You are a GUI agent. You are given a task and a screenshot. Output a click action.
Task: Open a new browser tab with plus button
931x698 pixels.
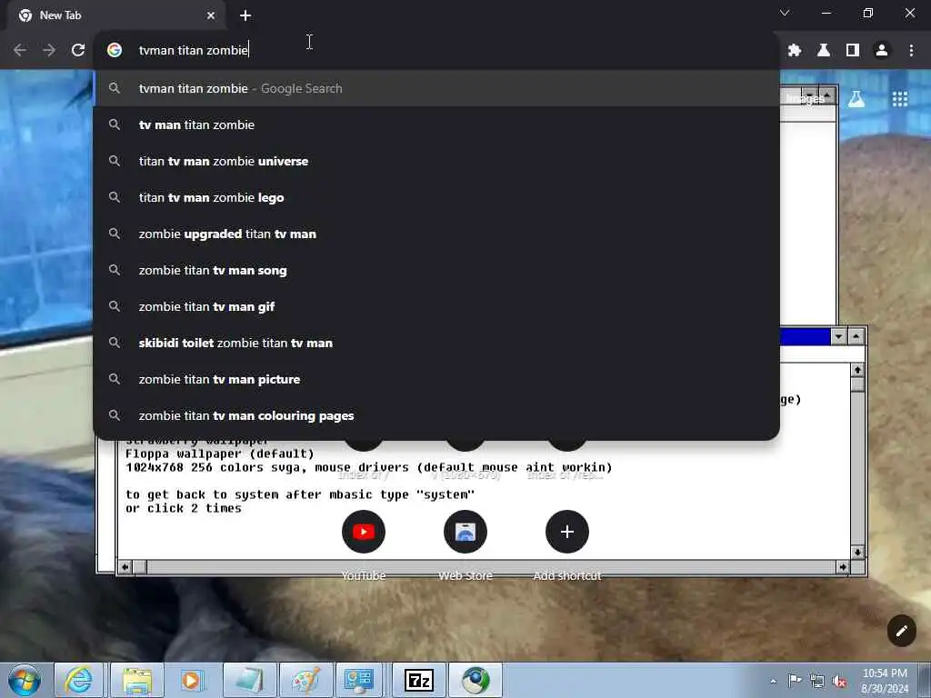tap(245, 15)
